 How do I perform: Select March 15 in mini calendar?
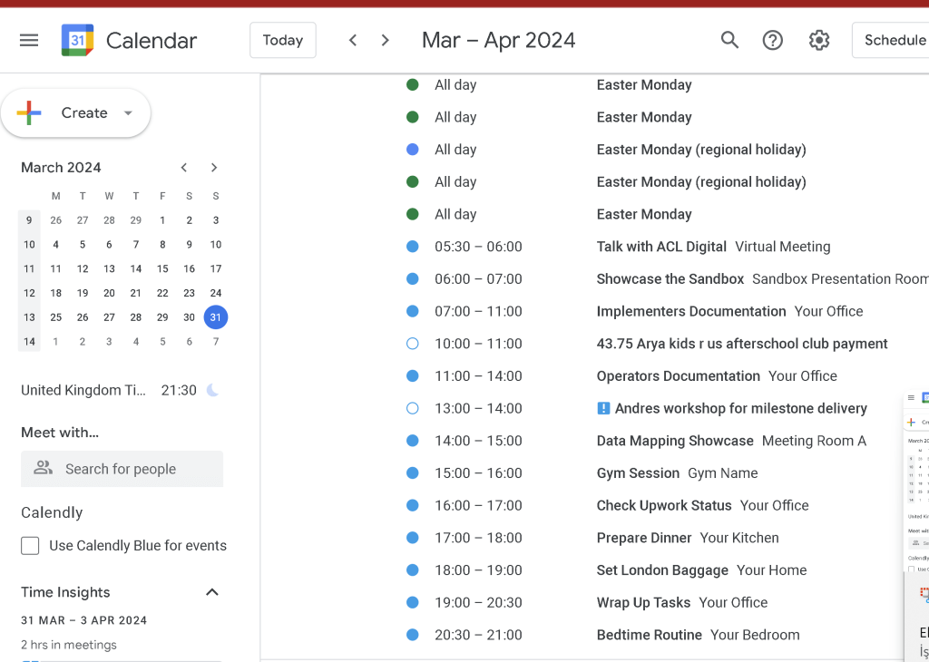pyautogui.click(x=162, y=268)
